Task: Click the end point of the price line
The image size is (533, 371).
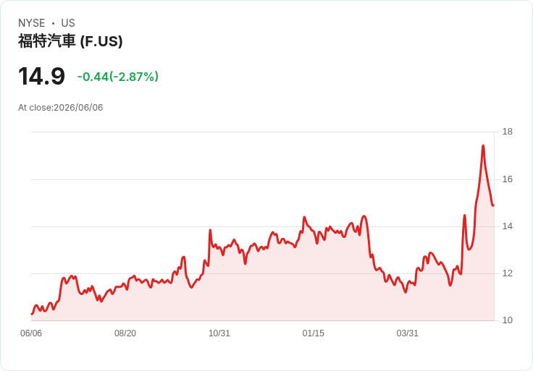Action: (x=493, y=205)
